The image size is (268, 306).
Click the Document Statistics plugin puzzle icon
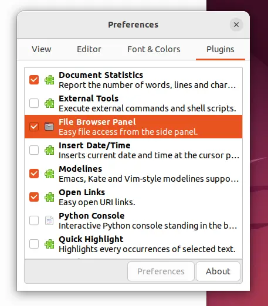click(x=49, y=80)
